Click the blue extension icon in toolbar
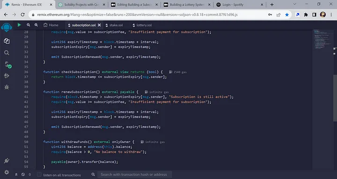 (x=298, y=14)
